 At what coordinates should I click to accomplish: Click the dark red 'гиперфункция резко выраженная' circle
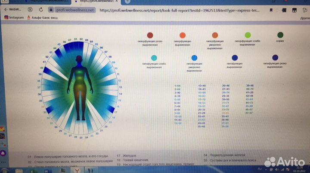[x=150, y=36]
